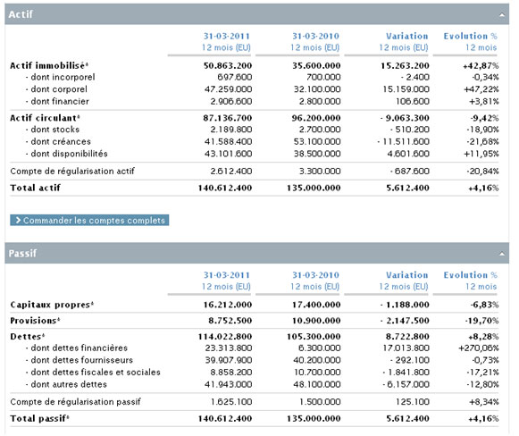Image resolution: width=519 pixels, height=436 pixels.
Task: Click the Evolution % header in Passif
Action: [471, 275]
